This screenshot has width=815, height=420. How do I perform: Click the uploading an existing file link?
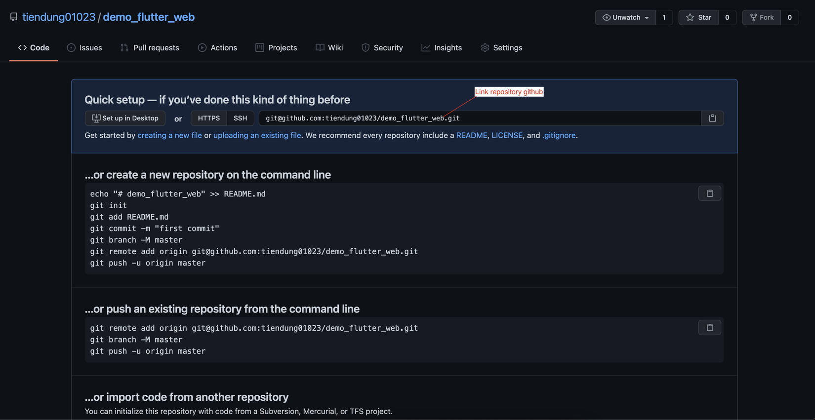coord(257,135)
